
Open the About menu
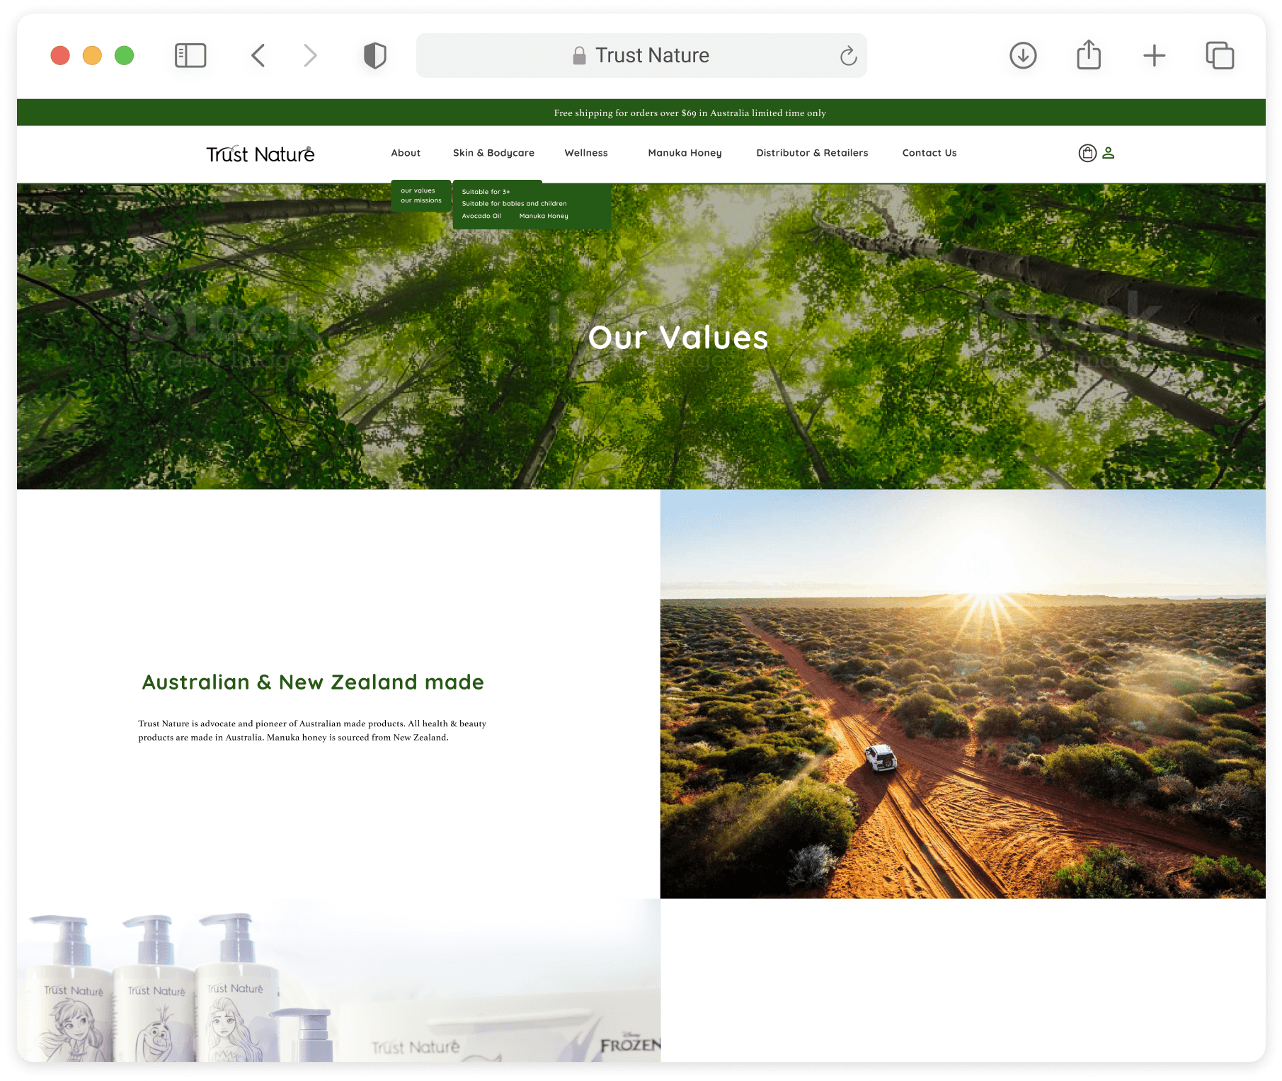tap(406, 153)
